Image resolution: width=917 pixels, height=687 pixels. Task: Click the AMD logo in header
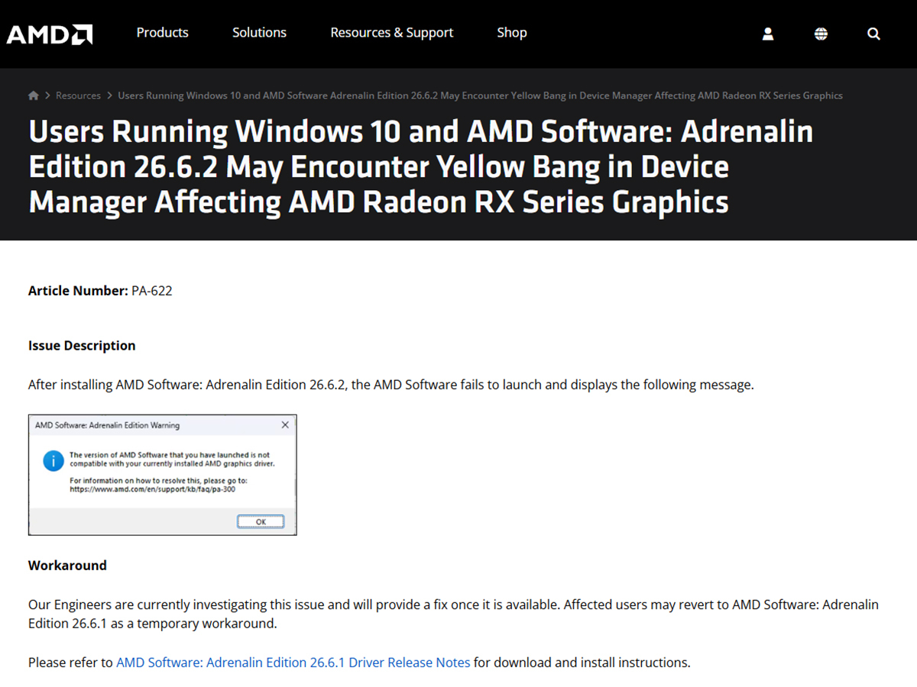50,34
